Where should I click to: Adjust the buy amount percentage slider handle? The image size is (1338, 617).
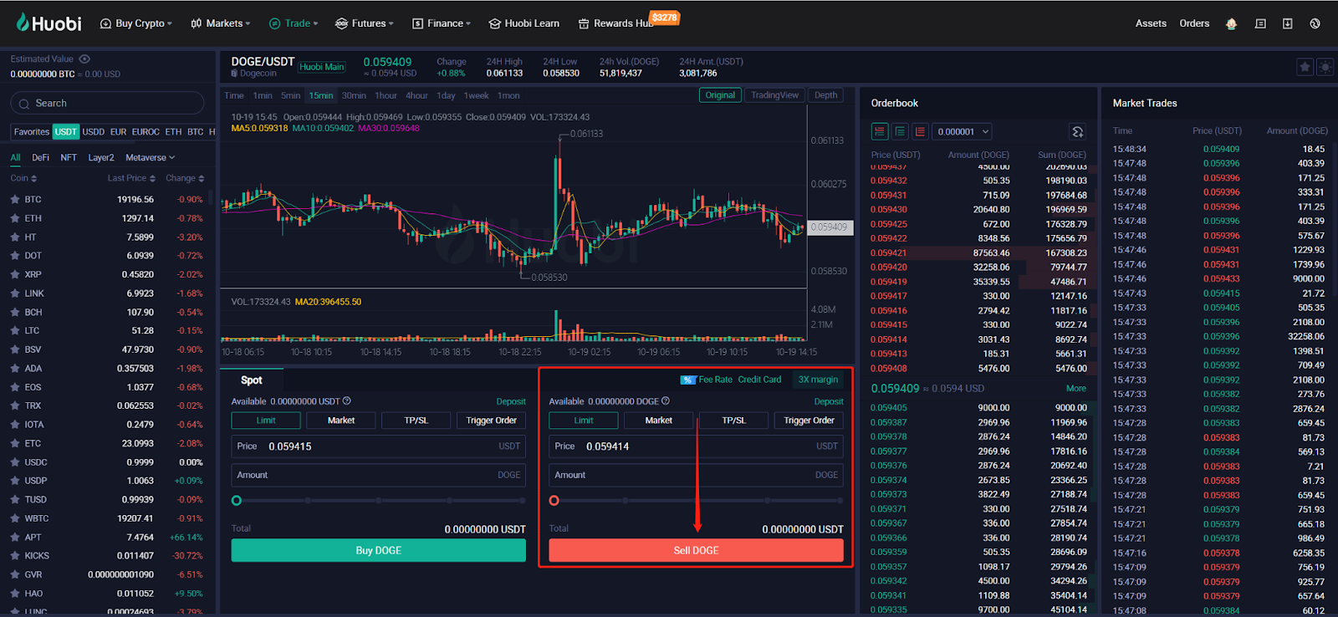[x=237, y=501]
